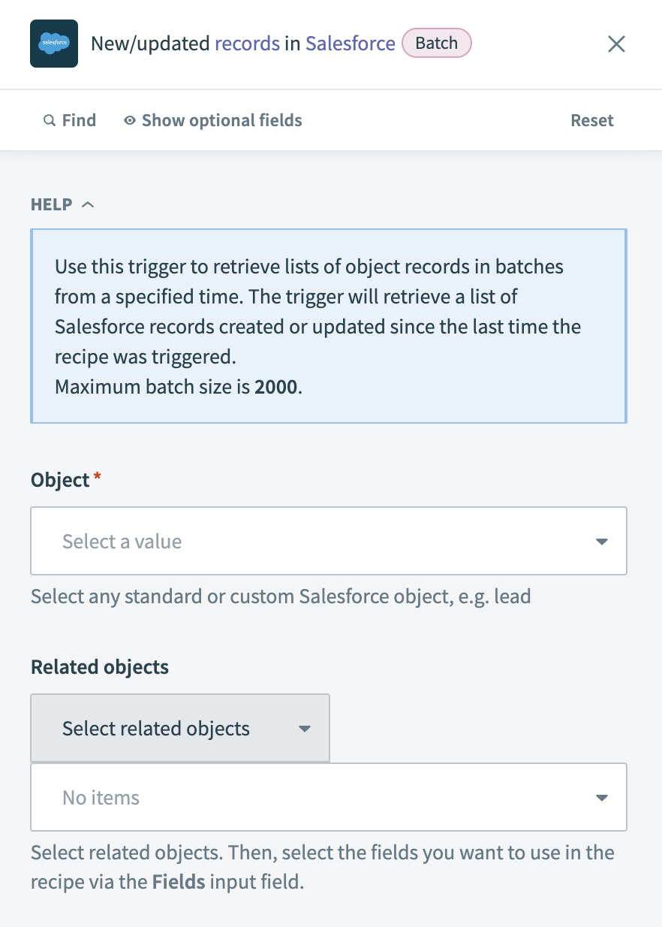The height and width of the screenshot is (927, 662).
Task: Click the Salesforce app logo icon
Action: pos(53,44)
